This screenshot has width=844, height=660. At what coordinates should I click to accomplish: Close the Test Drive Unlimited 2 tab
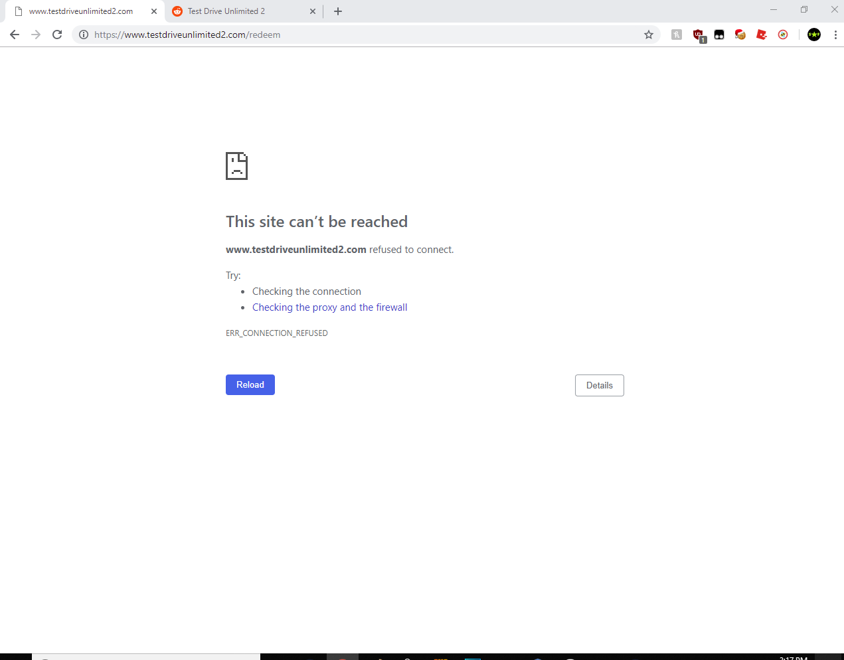click(x=313, y=11)
